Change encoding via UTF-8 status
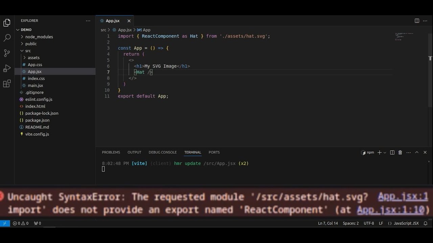This screenshot has width=433, height=243. [369, 223]
